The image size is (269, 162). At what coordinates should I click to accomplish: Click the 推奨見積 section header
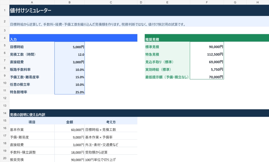tap(207, 38)
